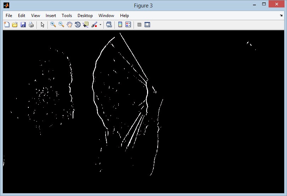Open the Help menu

124,16
